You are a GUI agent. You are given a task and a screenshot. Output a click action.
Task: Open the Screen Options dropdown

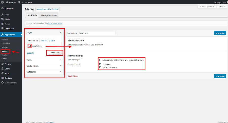[207, 6]
